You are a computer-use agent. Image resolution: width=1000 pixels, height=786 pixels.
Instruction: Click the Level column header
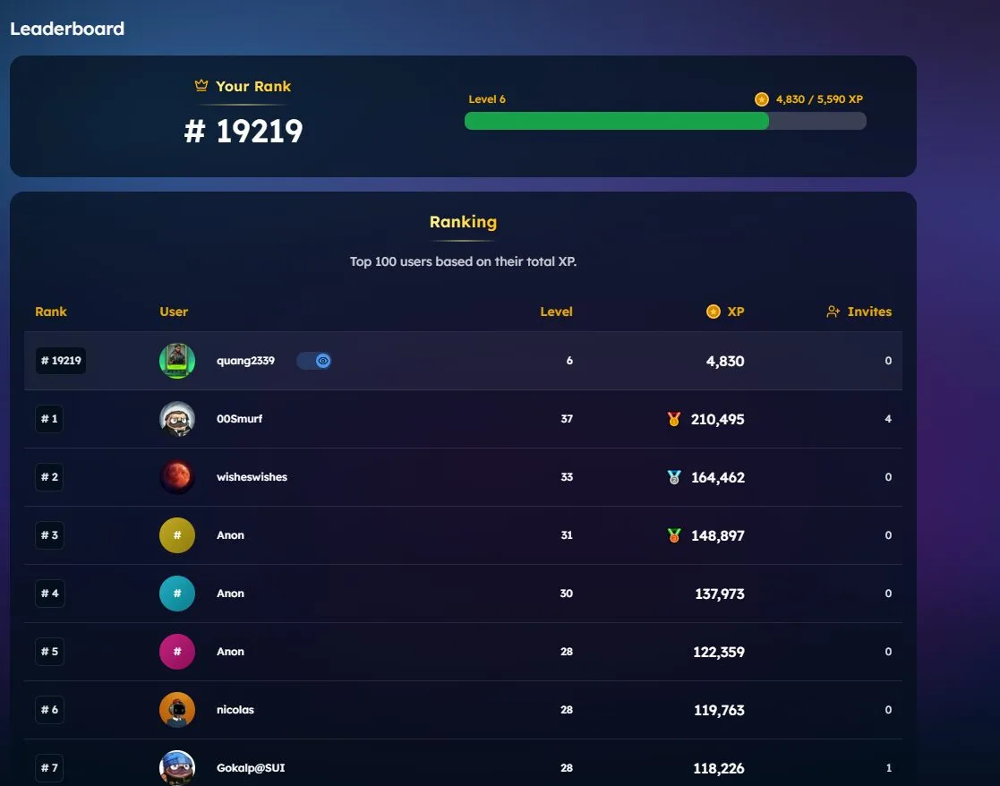point(556,312)
